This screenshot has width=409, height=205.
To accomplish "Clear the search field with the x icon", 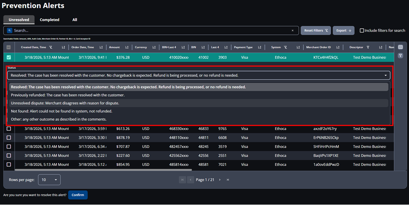I will click(x=292, y=31).
